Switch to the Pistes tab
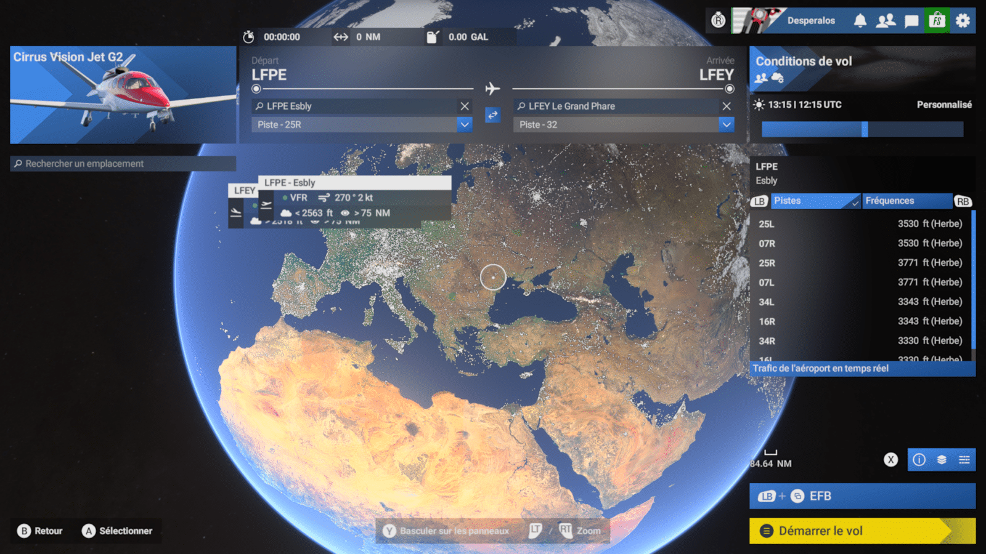 coord(815,201)
